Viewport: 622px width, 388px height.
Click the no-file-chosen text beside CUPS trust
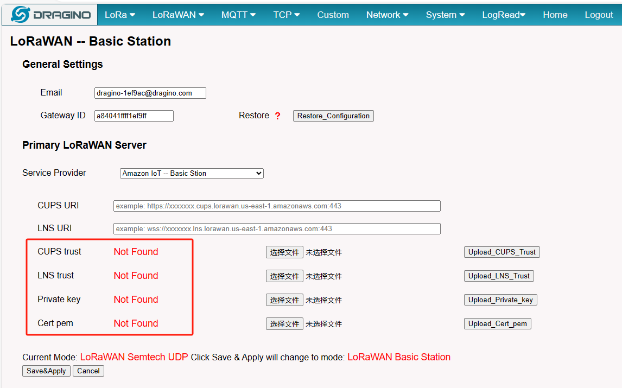point(323,252)
